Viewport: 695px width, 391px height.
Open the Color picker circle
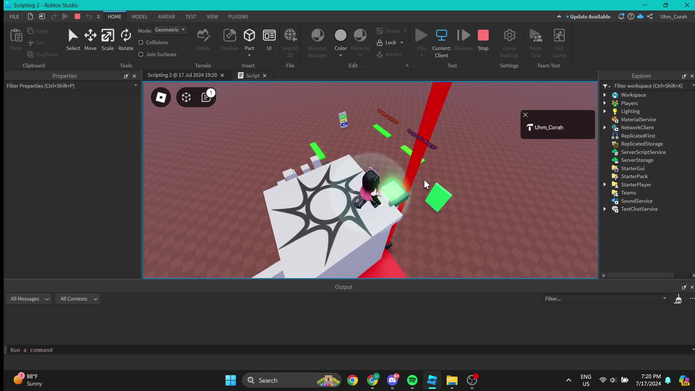point(340,35)
